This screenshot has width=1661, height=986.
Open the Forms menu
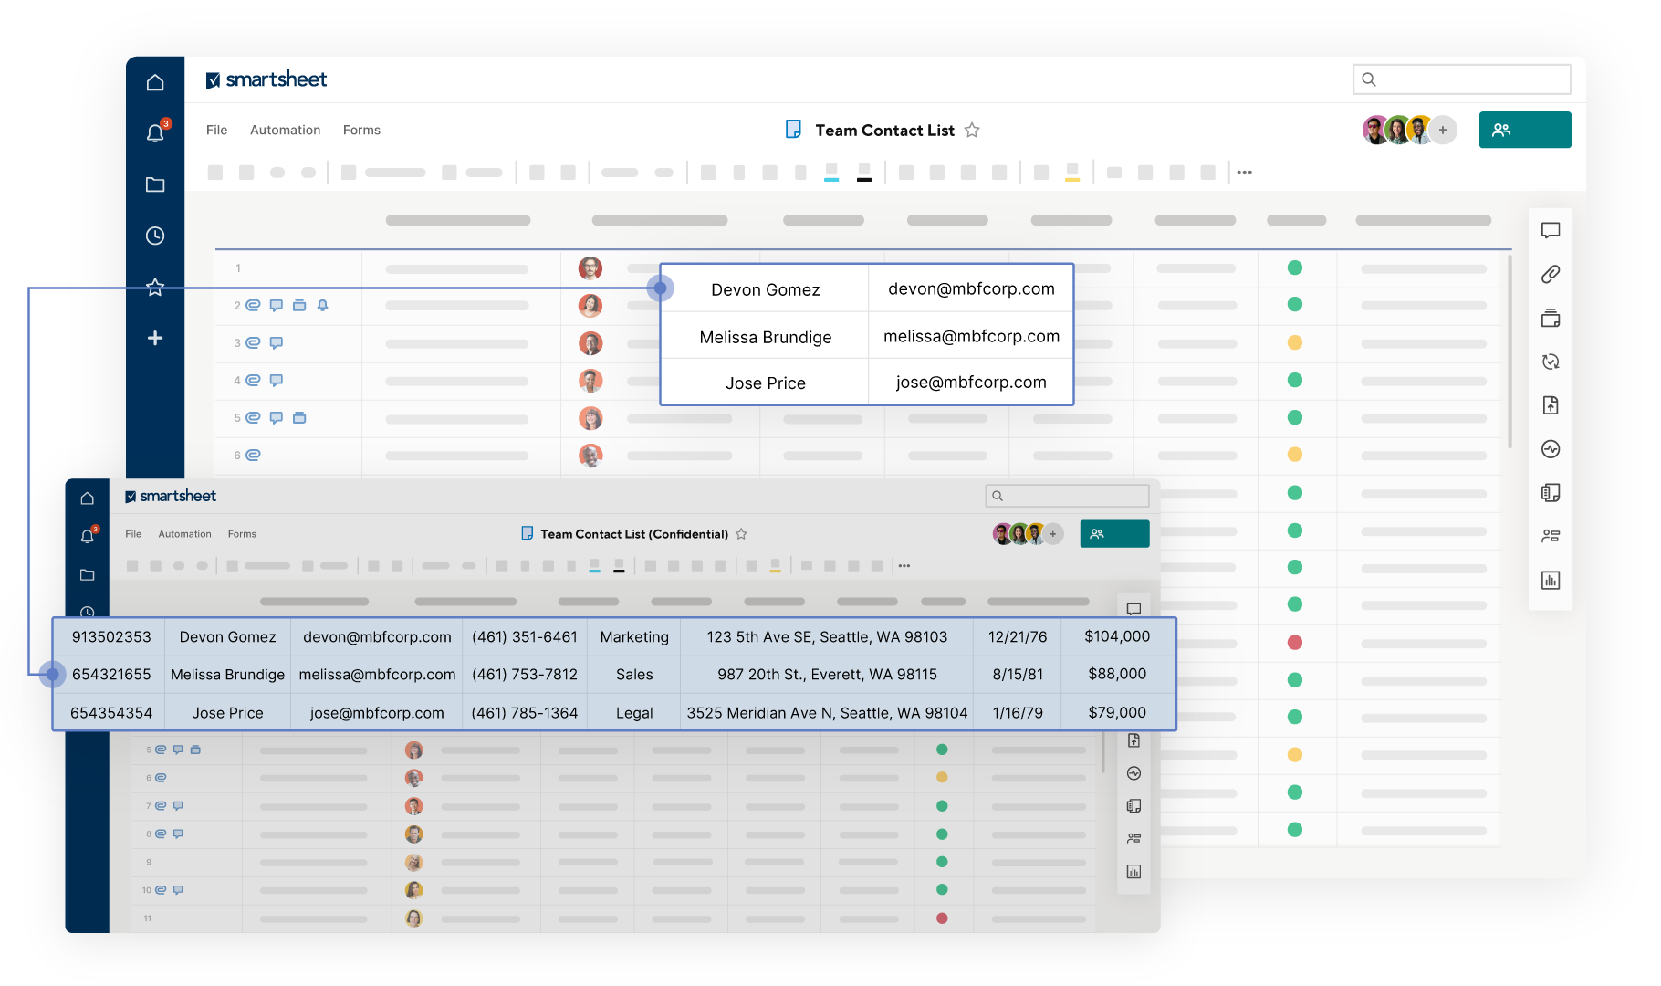pyautogui.click(x=361, y=131)
